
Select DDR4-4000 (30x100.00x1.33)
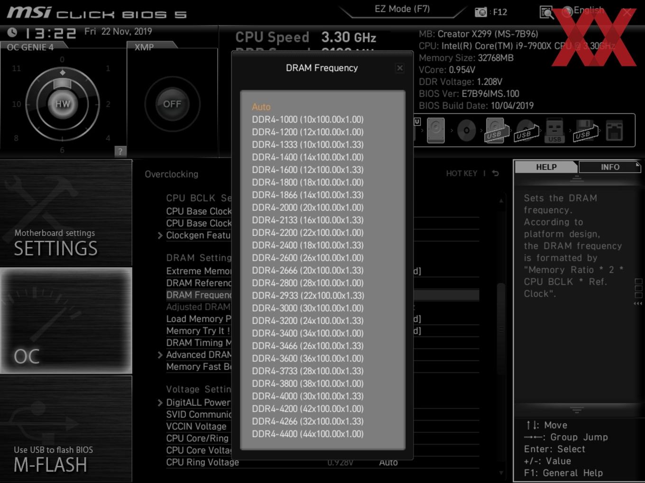(x=308, y=396)
